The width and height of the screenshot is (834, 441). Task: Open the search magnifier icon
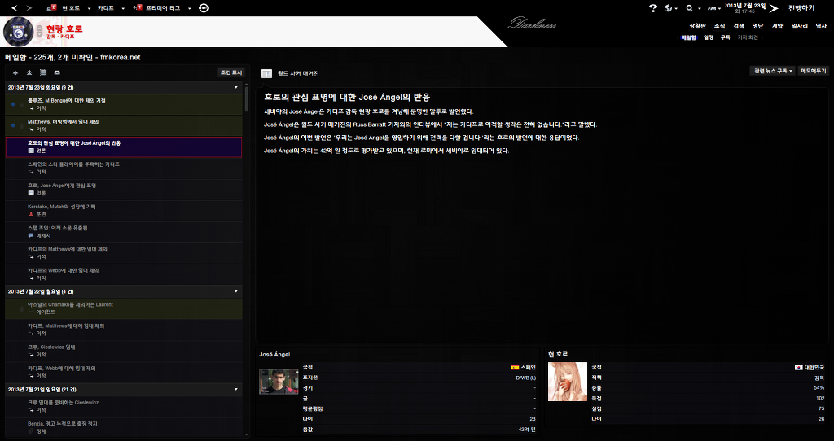click(x=689, y=8)
